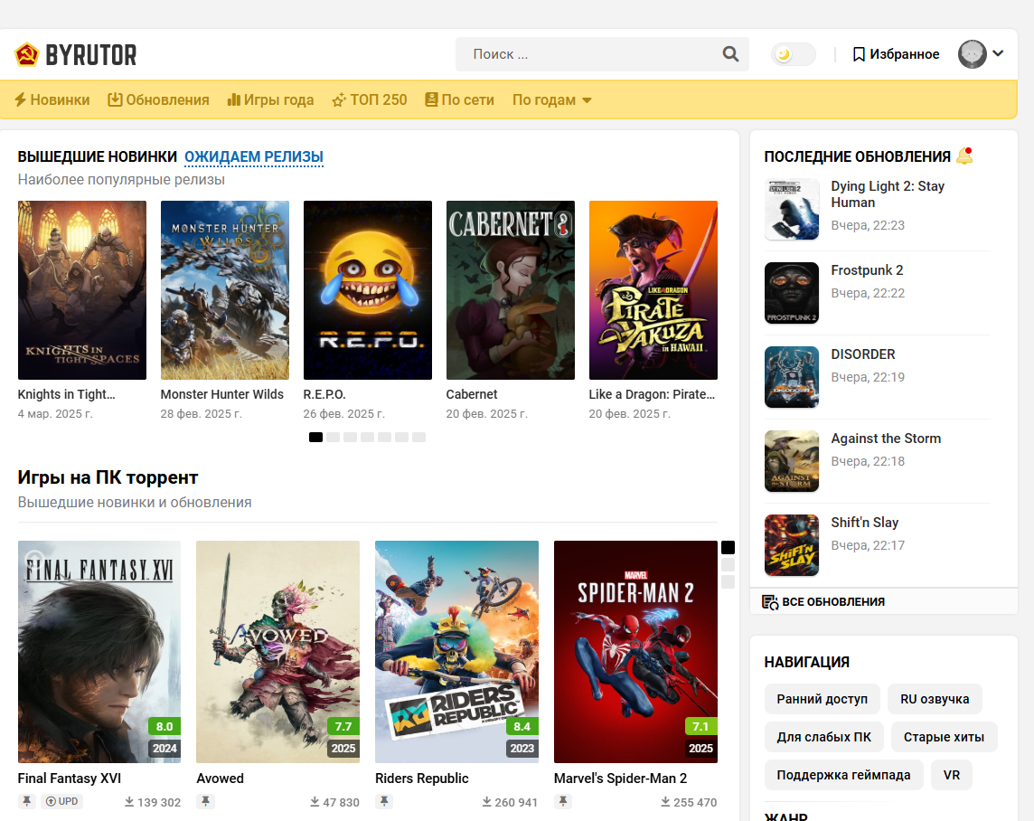Toggle the dark mode switch

[x=793, y=54]
